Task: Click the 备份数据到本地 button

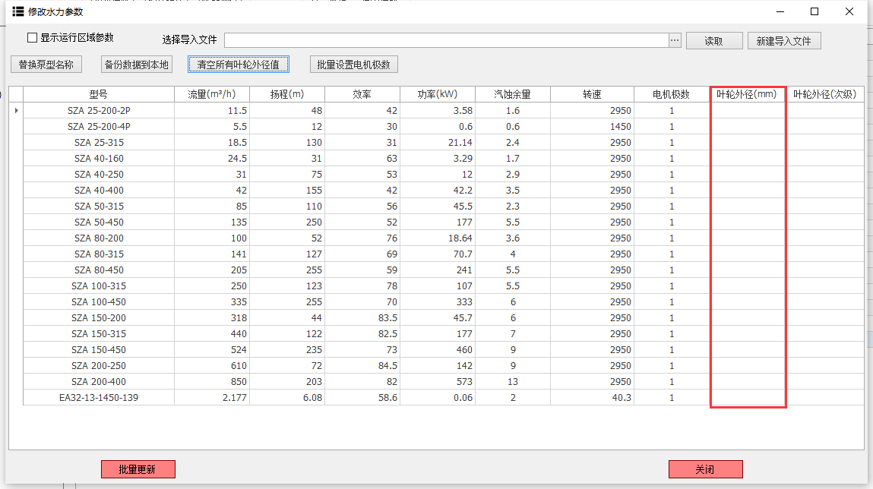Action: (x=137, y=65)
